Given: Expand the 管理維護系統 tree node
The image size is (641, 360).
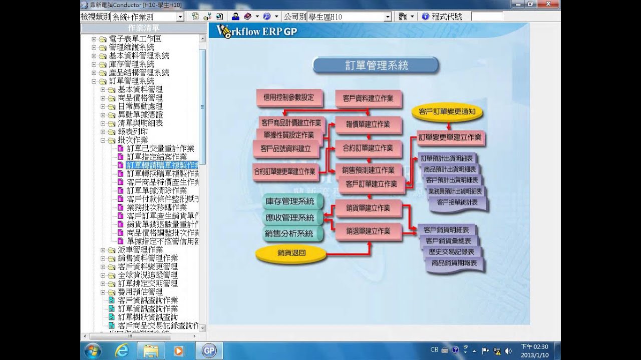Looking at the screenshot, I should point(94,47).
